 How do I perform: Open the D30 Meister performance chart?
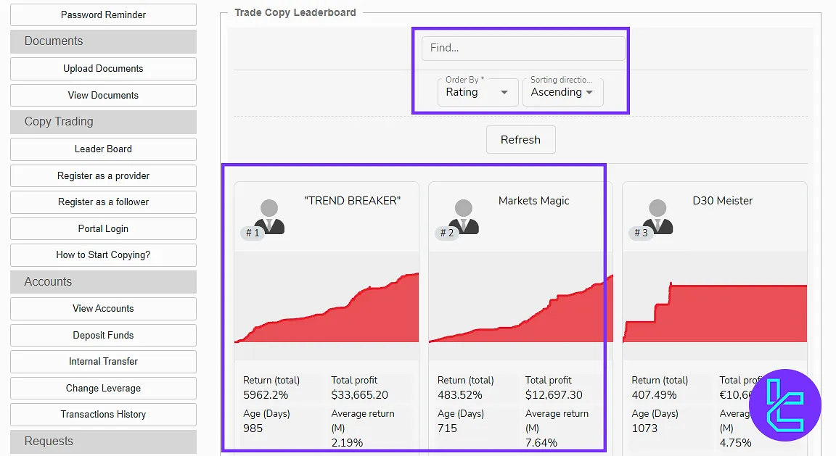[715, 305]
